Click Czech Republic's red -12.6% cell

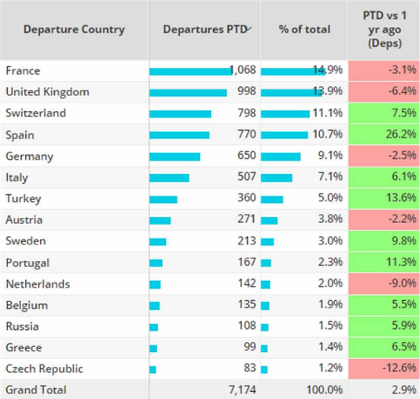point(384,368)
